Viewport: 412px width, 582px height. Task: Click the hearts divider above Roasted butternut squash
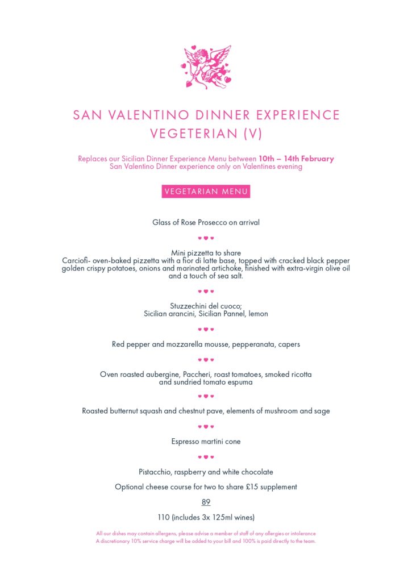point(206,396)
